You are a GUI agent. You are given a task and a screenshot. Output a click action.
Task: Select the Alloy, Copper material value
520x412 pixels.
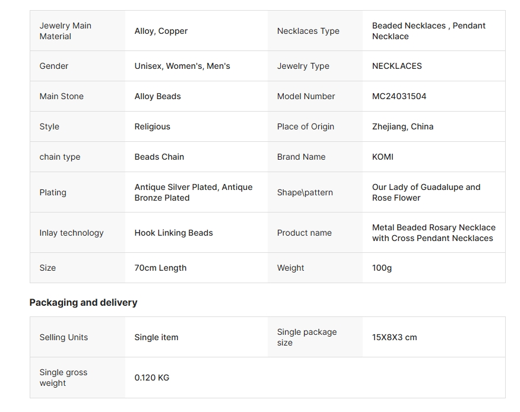[x=161, y=31]
